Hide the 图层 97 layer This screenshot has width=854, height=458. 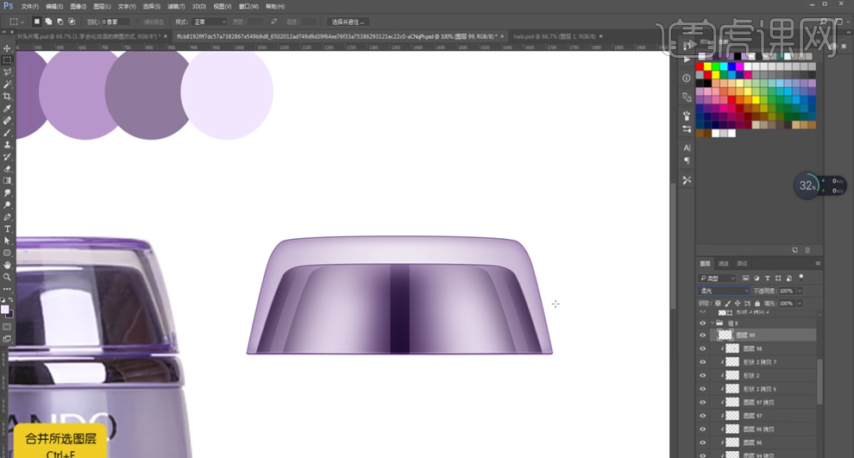(x=702, y=416)
